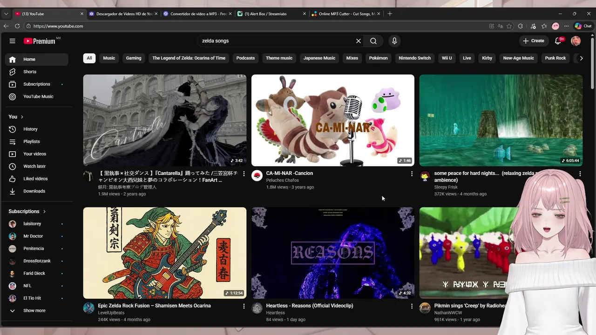Open Liked videos in the sidebar
The width and height of the screenshot is (596, 335).
pyautogui.click(x=36, y=179)
